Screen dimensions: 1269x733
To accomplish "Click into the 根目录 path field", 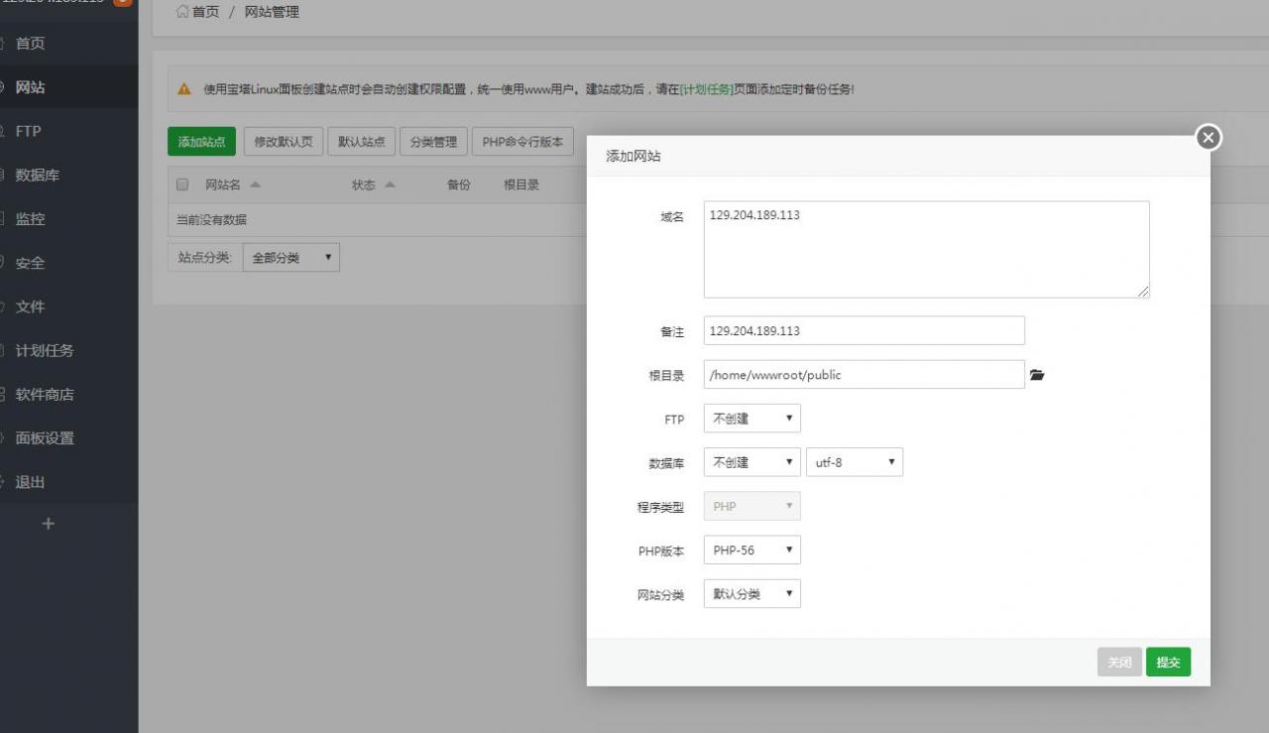I will (865, 374).
